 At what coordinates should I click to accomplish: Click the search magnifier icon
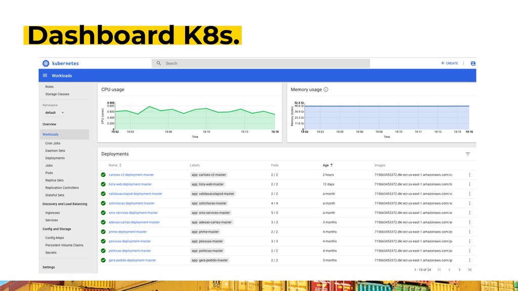pyautogui.click(x=158, y=63)
